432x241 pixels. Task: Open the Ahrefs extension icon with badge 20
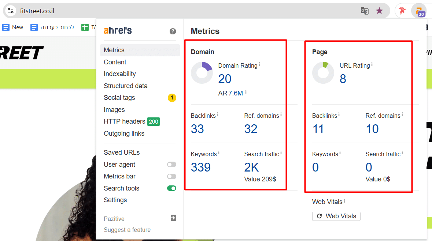tap(419, 11)
